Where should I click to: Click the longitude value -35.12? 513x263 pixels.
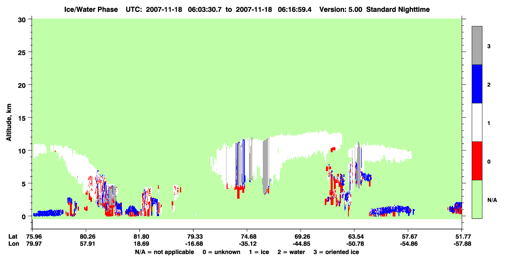click(247, 244)
